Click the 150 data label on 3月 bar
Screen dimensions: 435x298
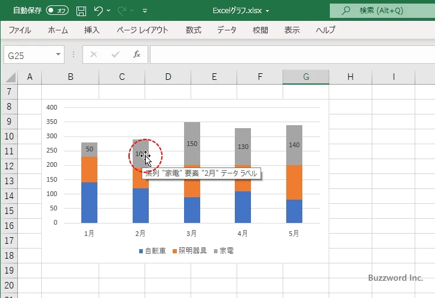click(x=192, y=144)
